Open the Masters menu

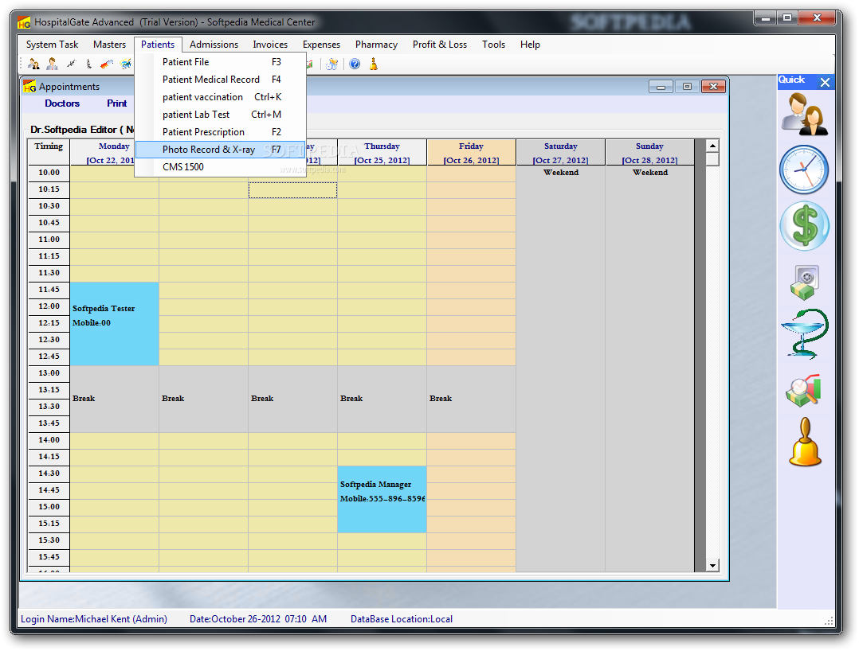110,45
